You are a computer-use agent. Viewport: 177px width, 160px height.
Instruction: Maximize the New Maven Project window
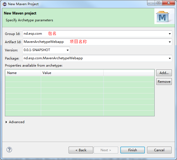click(158, 3)
